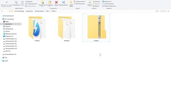Open the Создать элемент dropdown

80,2
